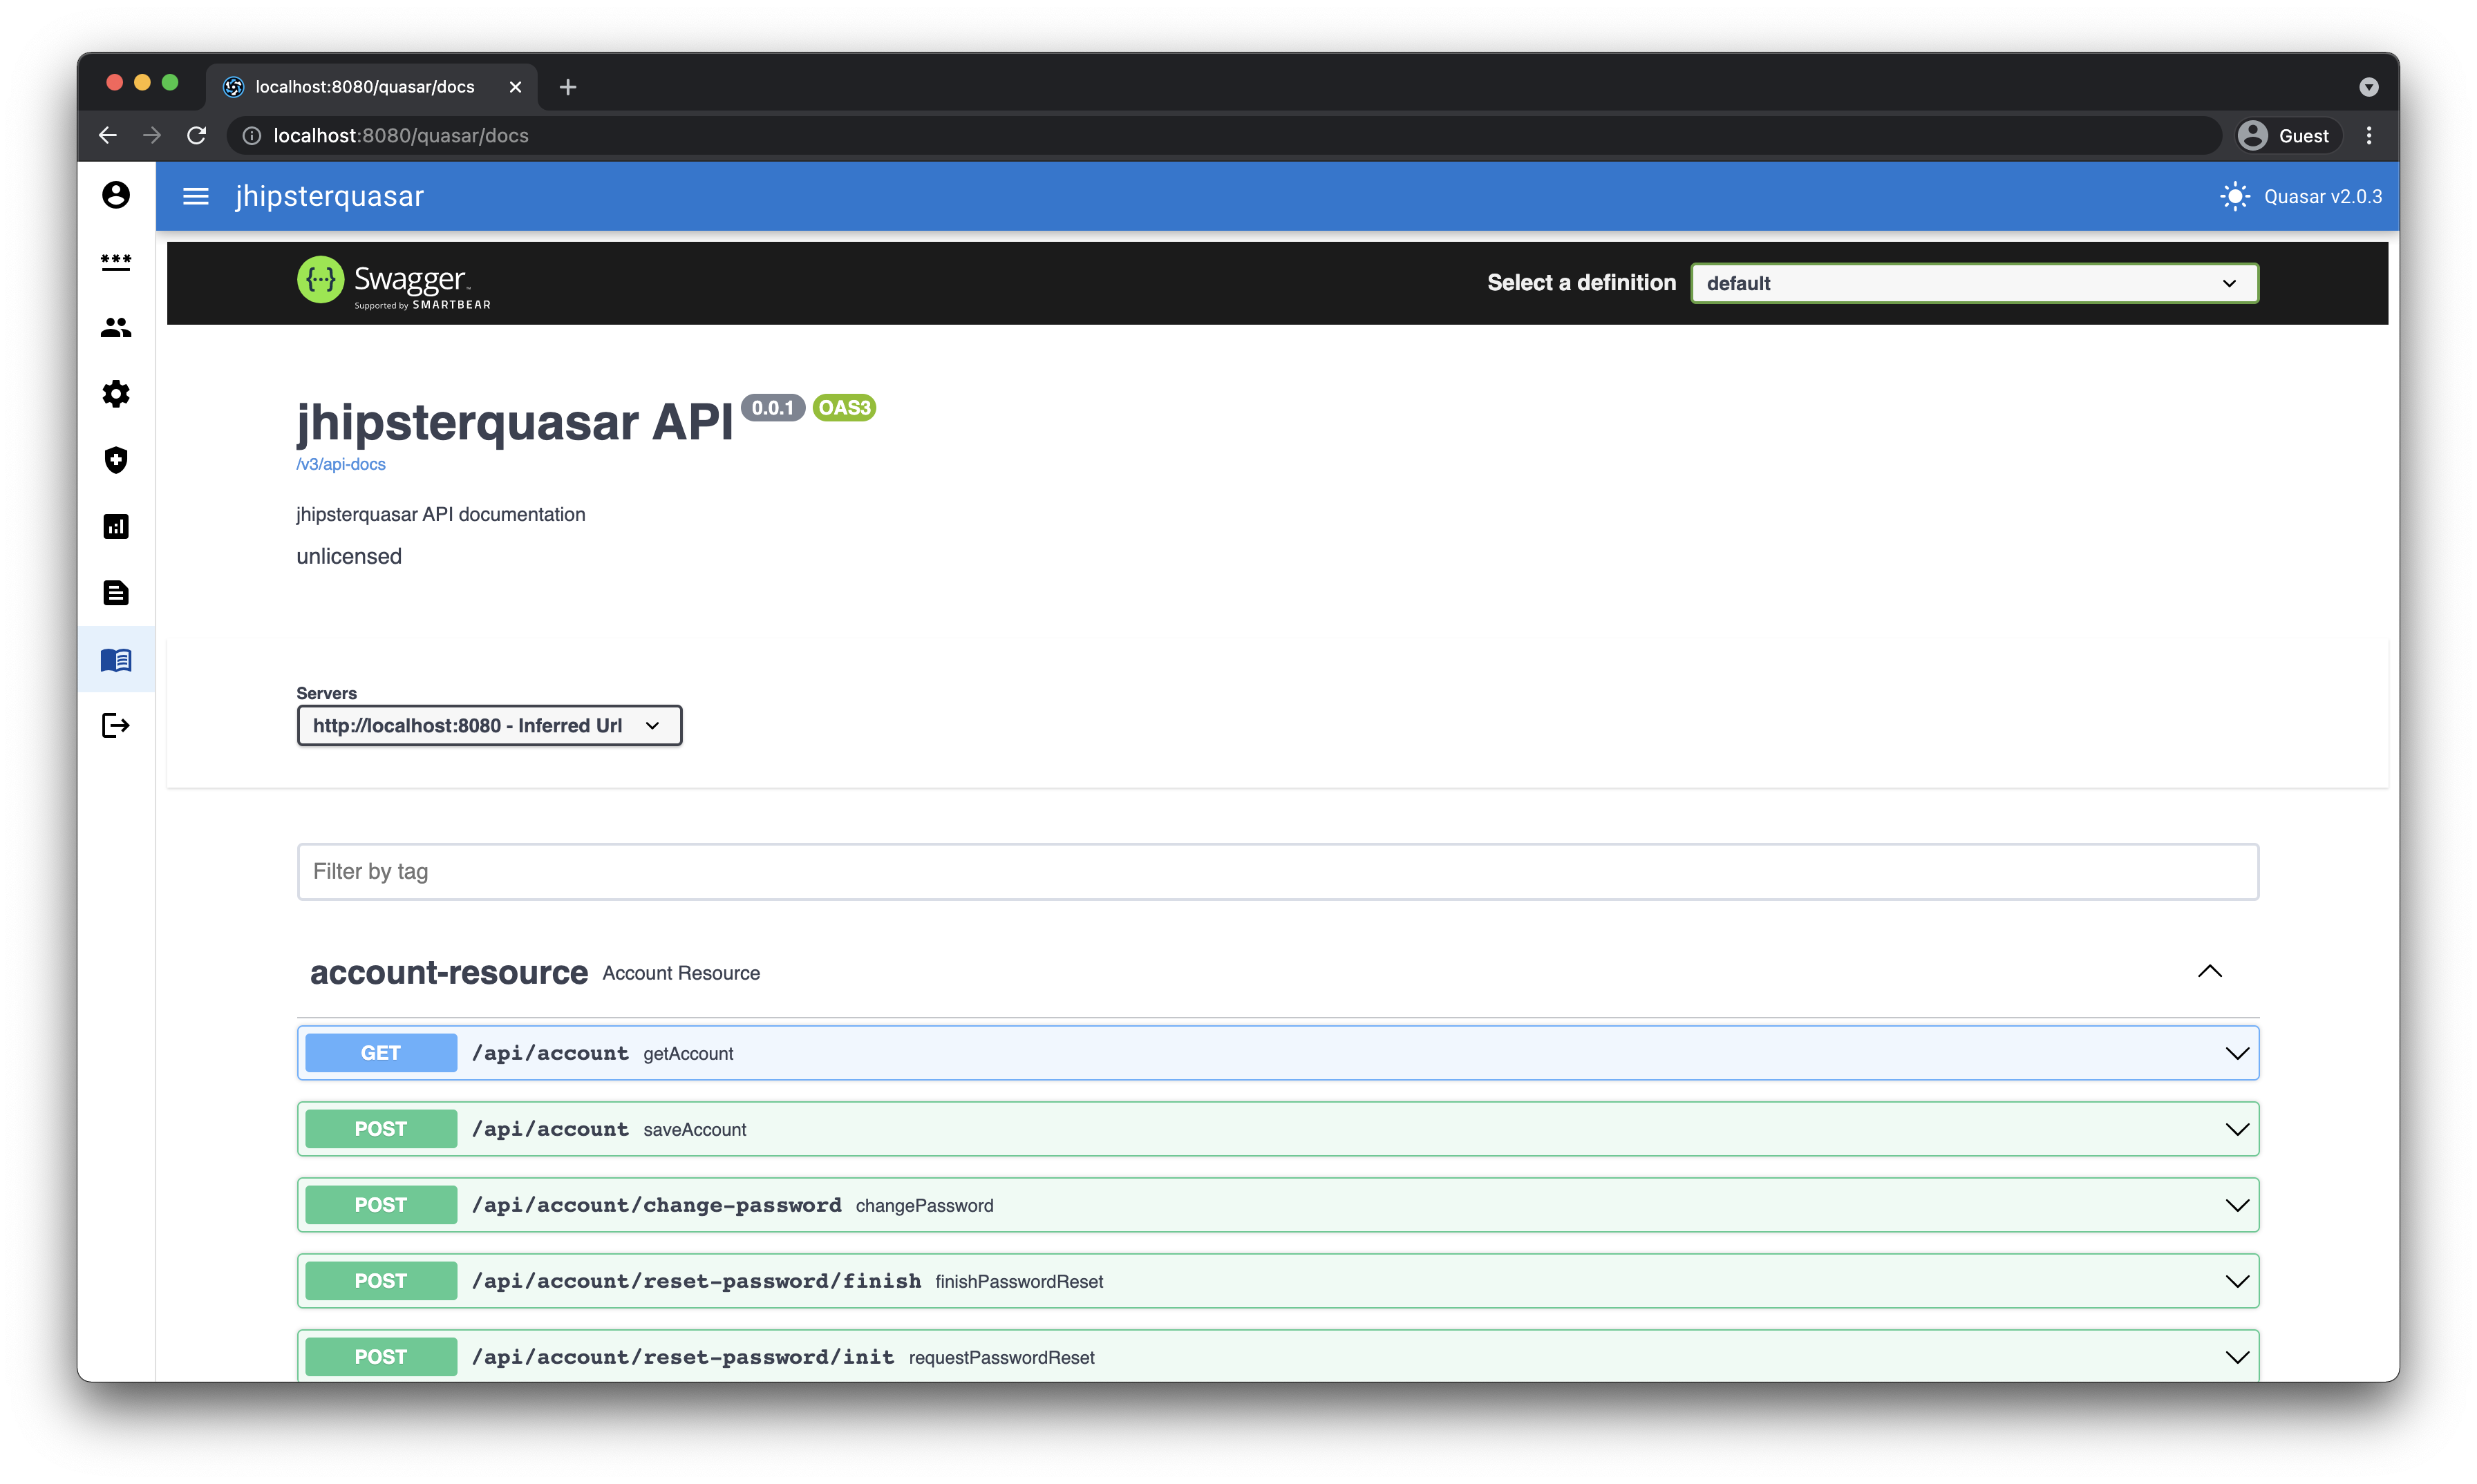Click the Filter by tag input
Screen dimensions: 2477x1484
[x=1277, y=871]
